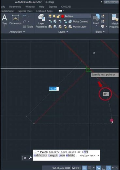120x170 pixels.
Task: Open the leader tool dropdown arrow
Action: tap(28, 21)
